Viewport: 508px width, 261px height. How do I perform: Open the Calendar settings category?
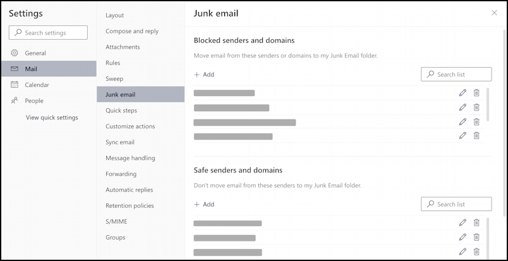pyautogui.click(x=37, y=85)
